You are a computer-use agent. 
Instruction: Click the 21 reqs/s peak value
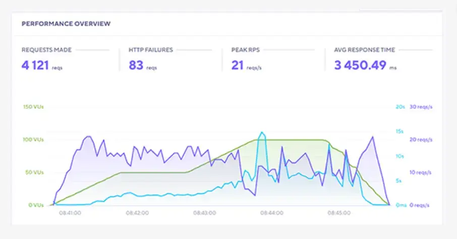(x=238, y=65)
